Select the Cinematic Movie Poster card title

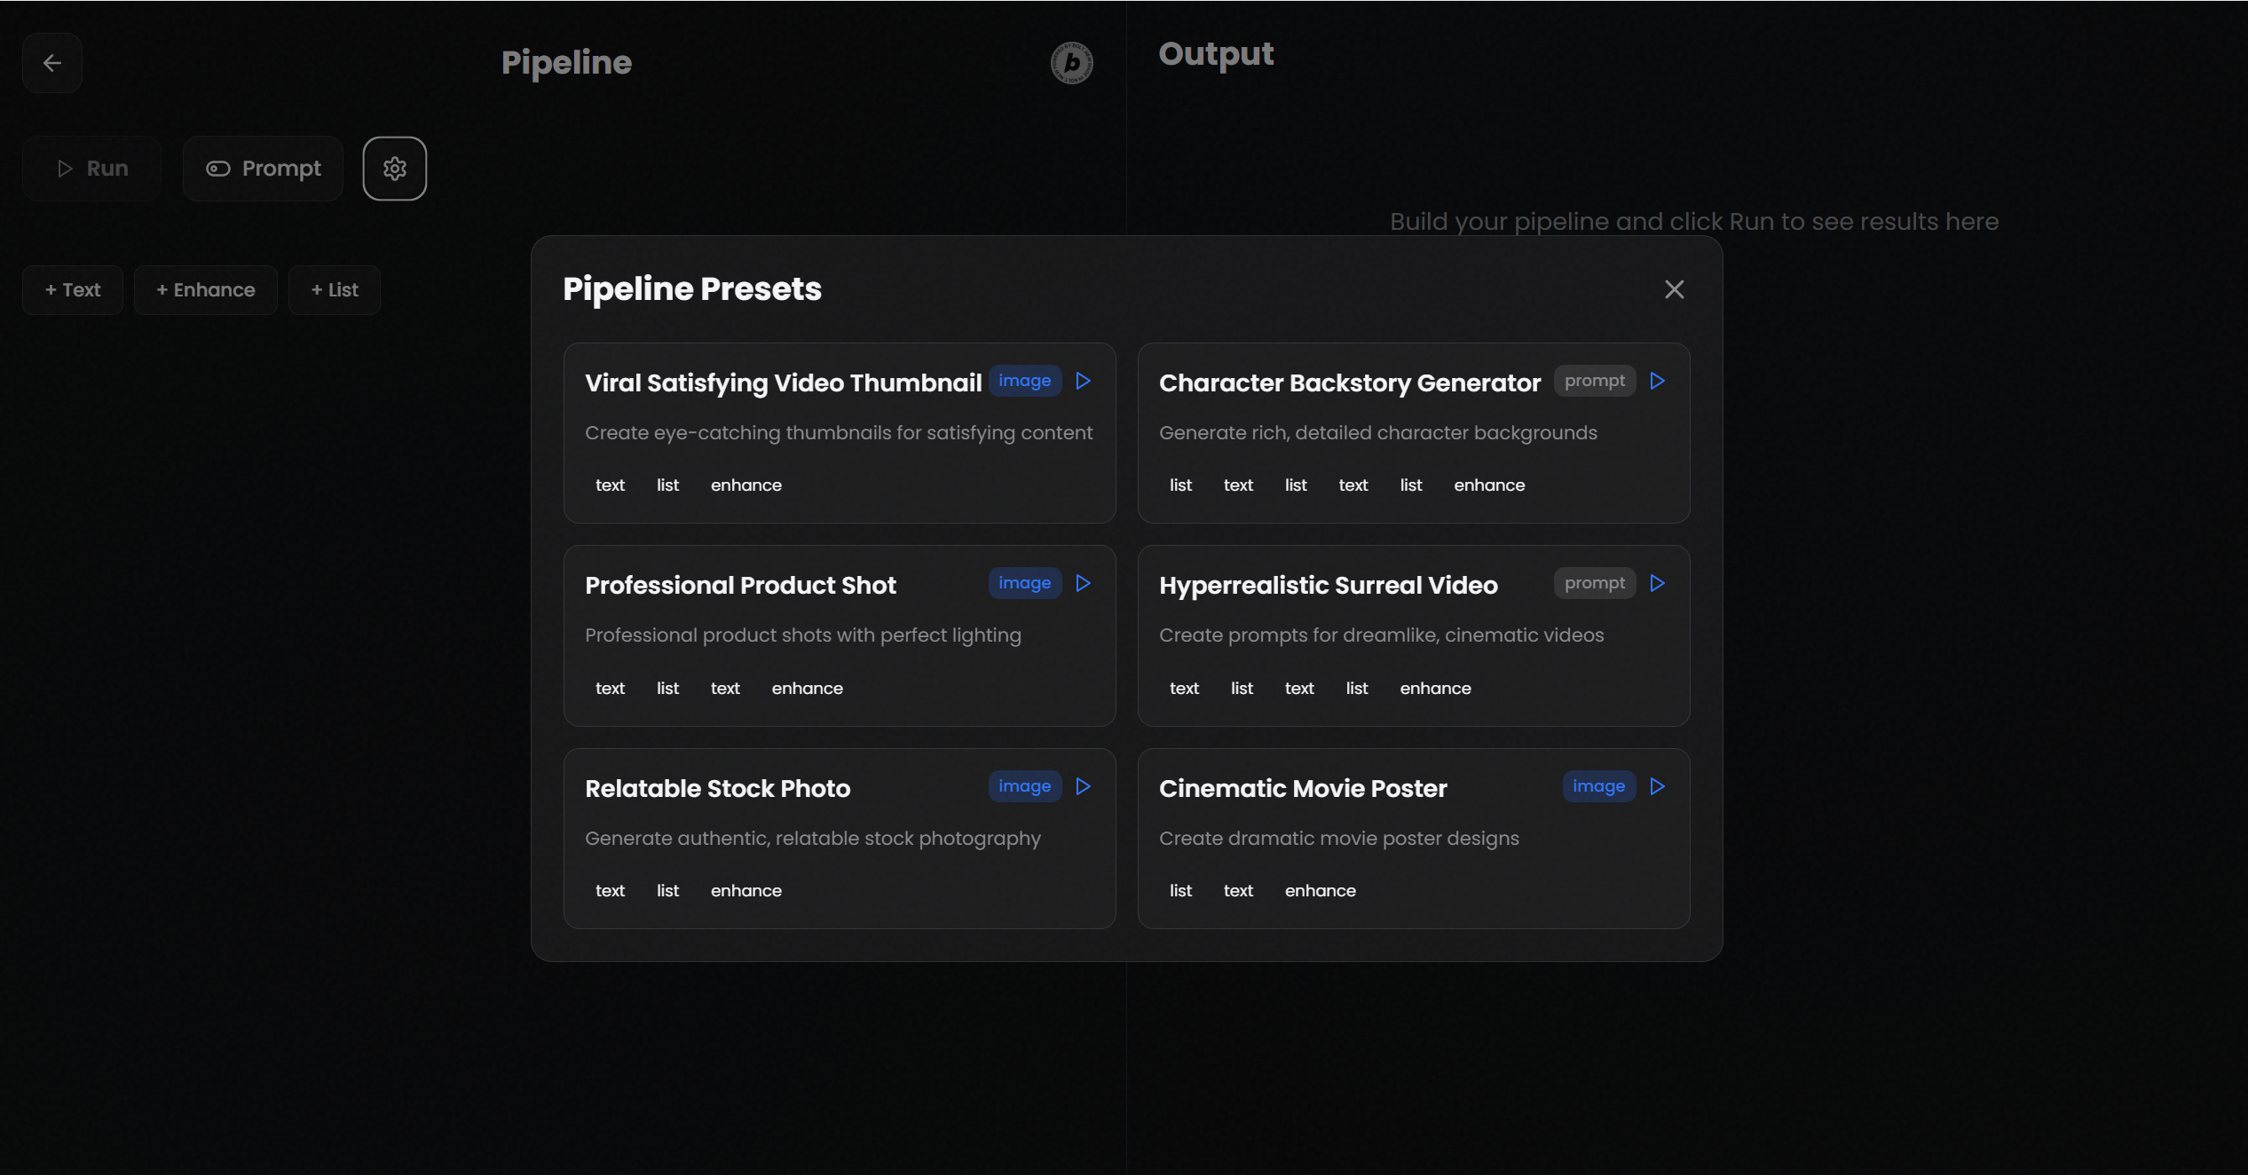pyautogui.click(x=1302, y=788)
